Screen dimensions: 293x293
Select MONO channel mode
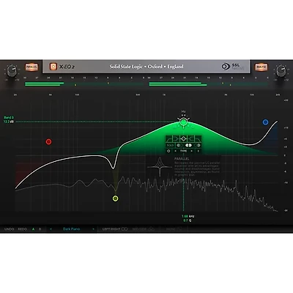click(x=174, y=229)
